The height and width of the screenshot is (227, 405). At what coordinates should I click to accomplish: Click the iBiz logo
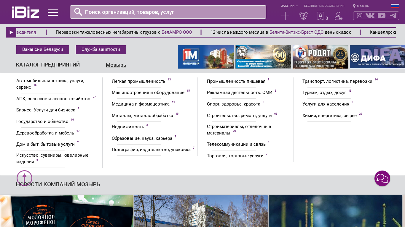[25, 12]
